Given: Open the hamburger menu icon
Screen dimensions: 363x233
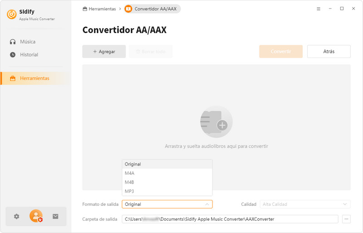Looking at the screenshot, I should pos(319,9).
